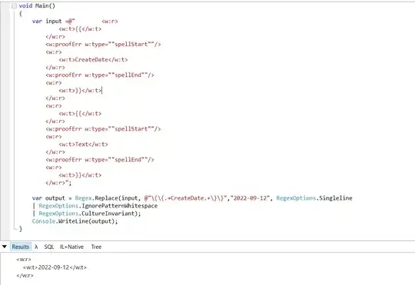Screen dimensions: 415x285
Task: Click the opening <w:r> in results output
Action: tap(24, 260)
